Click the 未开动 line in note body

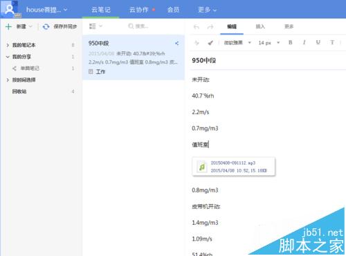(x=201, y=80)
